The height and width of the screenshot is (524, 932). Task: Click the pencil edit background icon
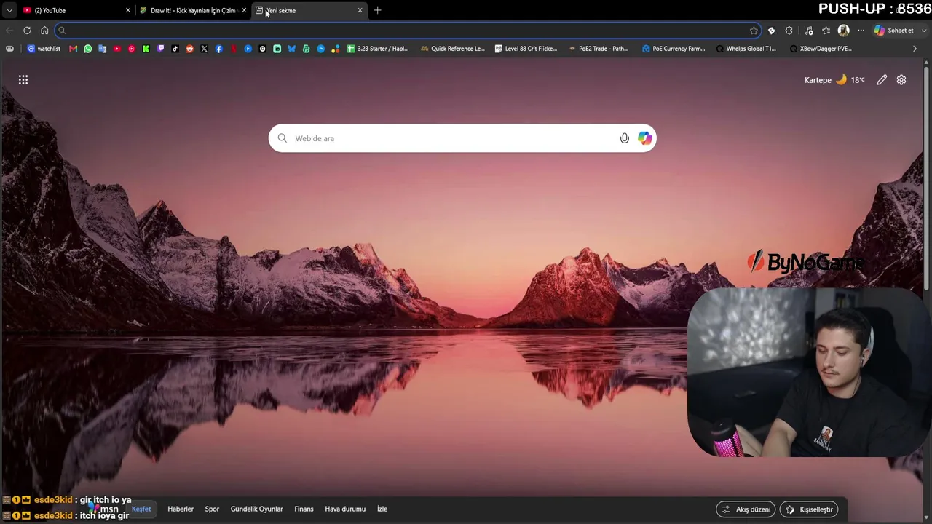pos(882,80)
